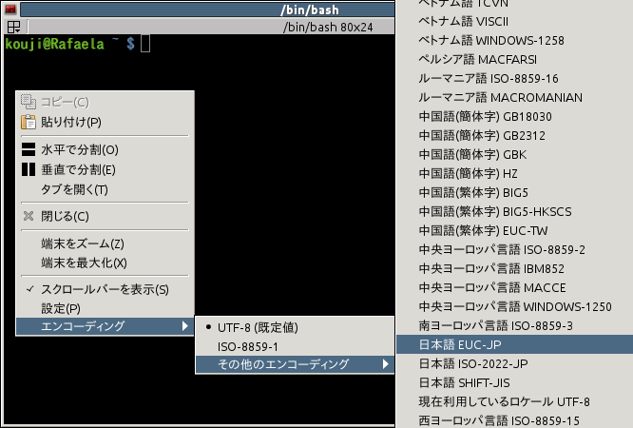Click the vertical split icon beside 垂直で分割
Screen dimensions: 633x428
coord(29,169)
